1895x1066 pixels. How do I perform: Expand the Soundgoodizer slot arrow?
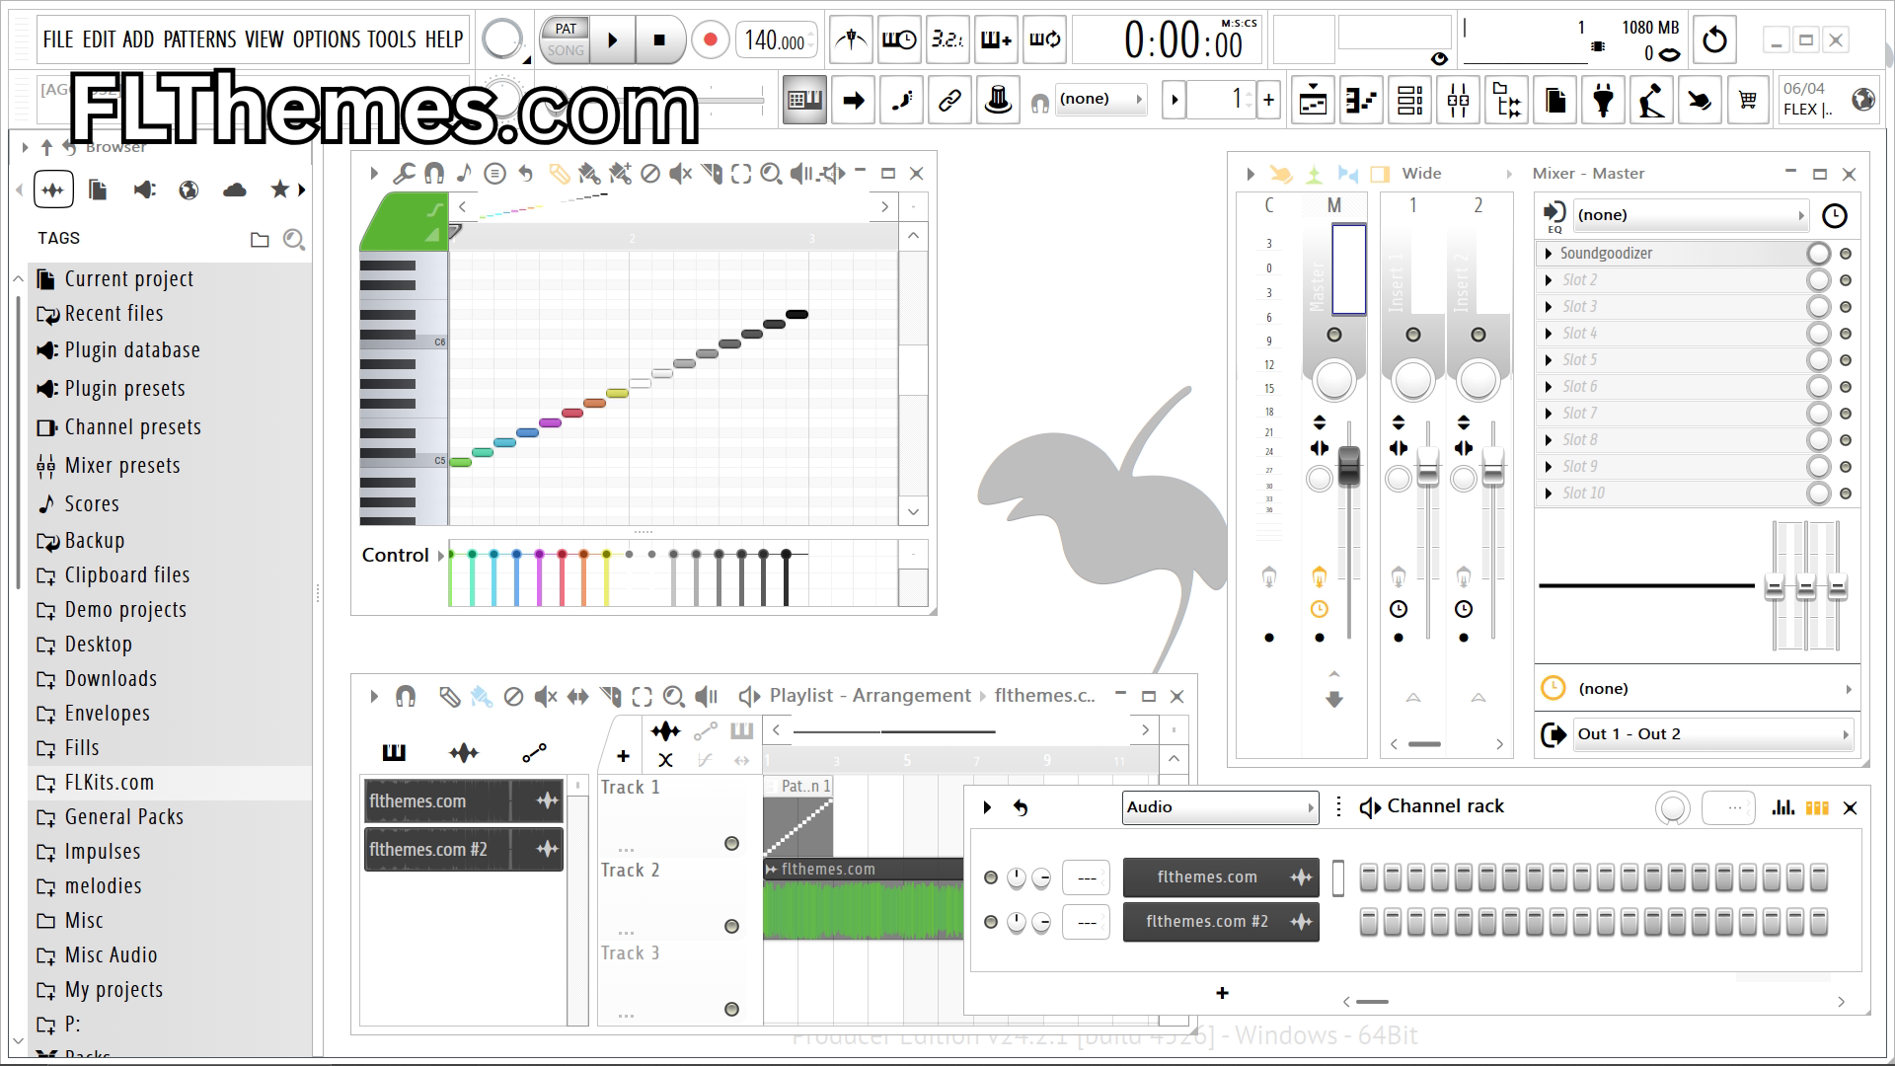point(1549,254)
